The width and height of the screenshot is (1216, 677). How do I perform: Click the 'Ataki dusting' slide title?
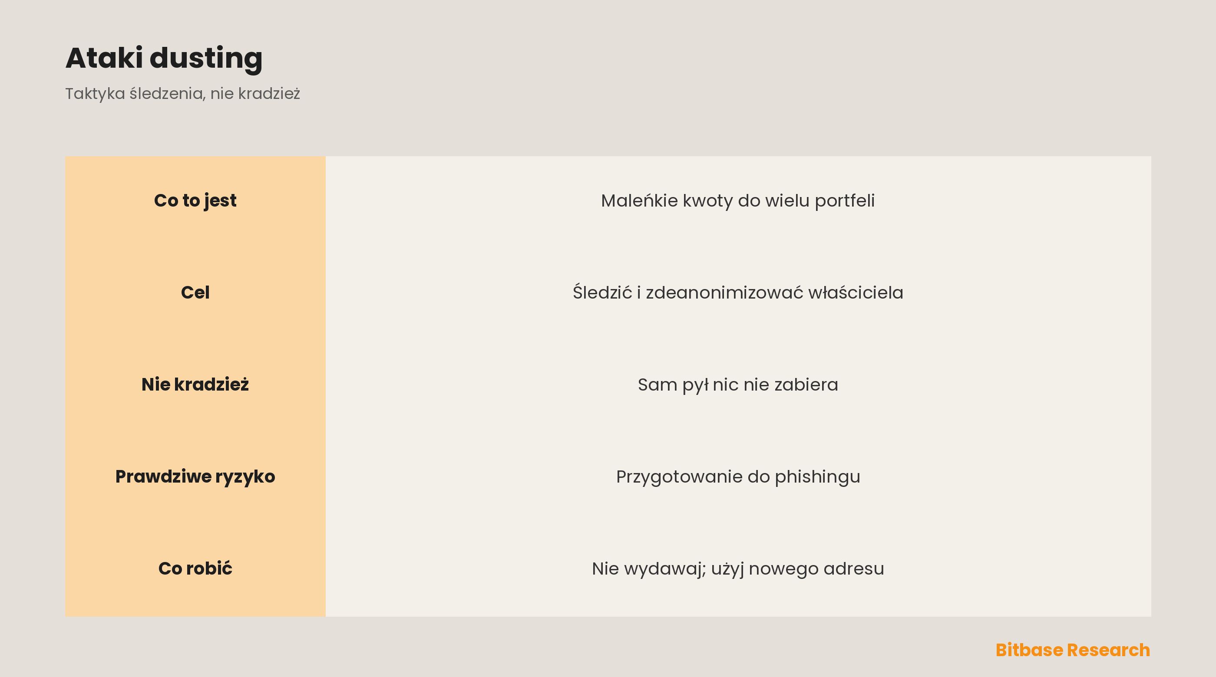pyautogui.click(x=164, y=58)
